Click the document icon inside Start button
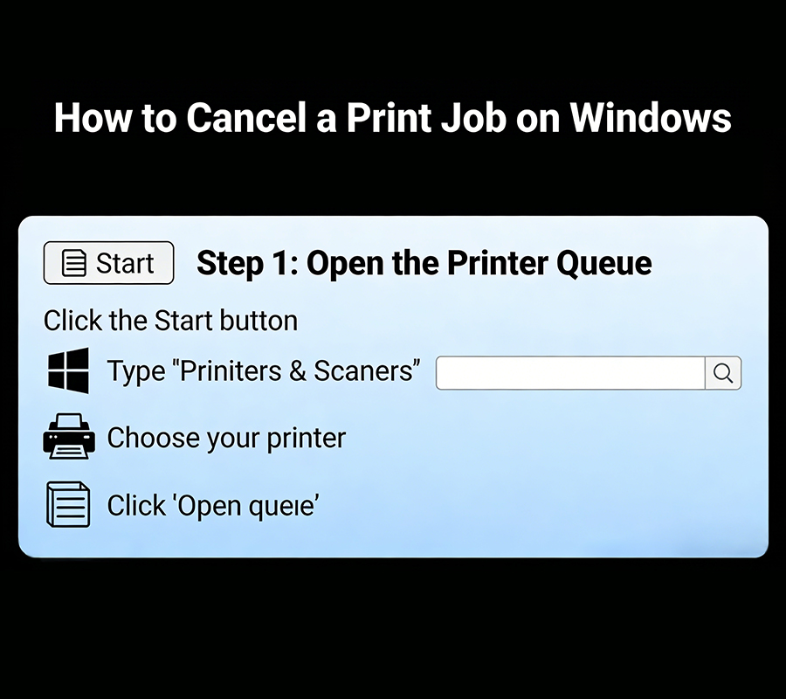The width and height of the screenshot is (786, 699). [75, 263]
